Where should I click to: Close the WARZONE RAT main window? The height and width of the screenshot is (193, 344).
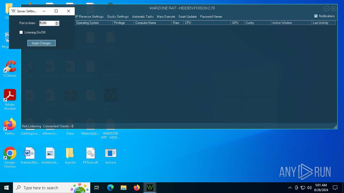[x=334, y=9]
